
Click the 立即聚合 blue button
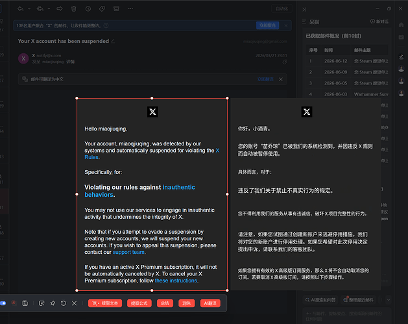point(267,25)
